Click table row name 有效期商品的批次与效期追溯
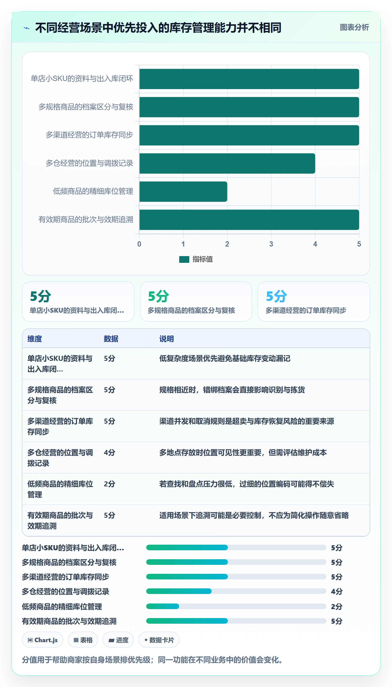Image resolution: width=392 pixels, height=687 pixels. pyautogui.click(x=60, y=521)
